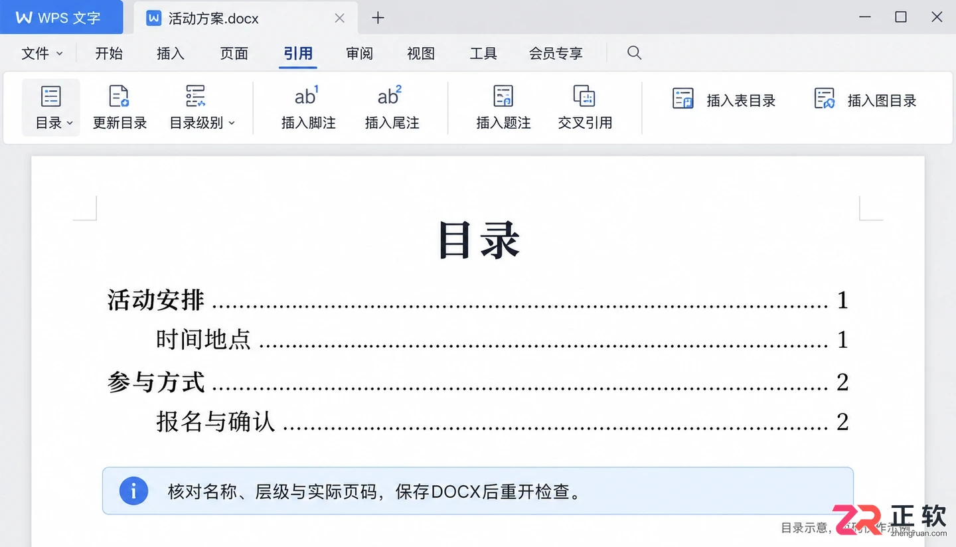The height and width of the screenshot is (547, 956).
Task: Insert an endnote with 插入尾注
Action: pos(392,108)
